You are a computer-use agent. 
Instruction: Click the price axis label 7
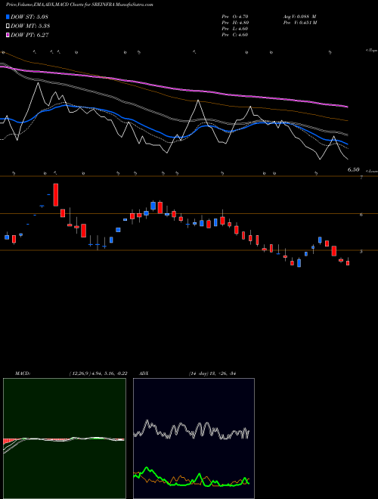point(361,178)
